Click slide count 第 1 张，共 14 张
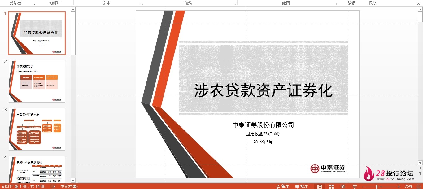This screenshot has height=189, width=423. pos(24,187)
